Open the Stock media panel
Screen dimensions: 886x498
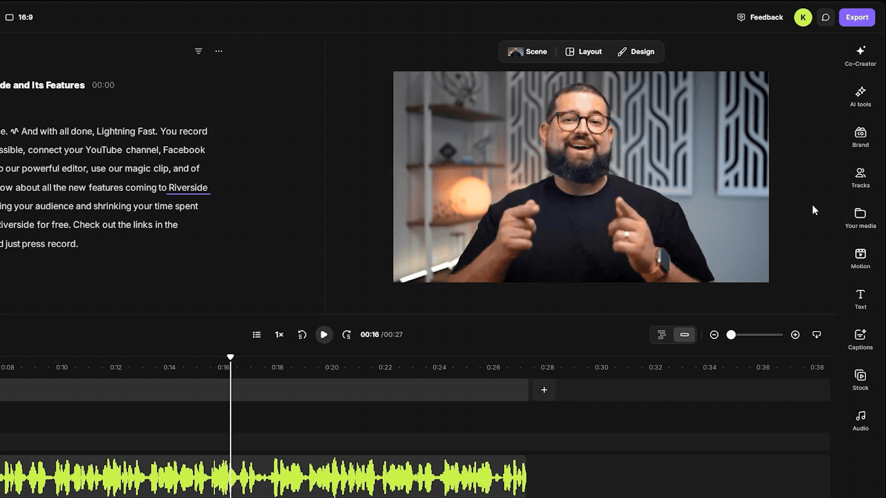[860, 380]
